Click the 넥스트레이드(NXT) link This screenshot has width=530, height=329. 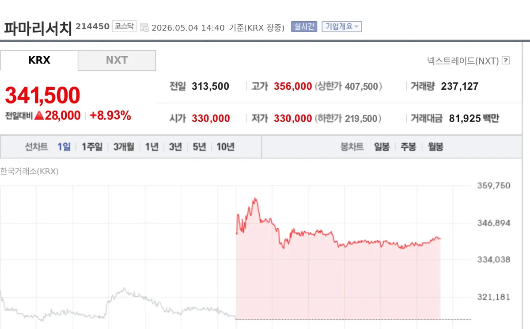(463, 61)
